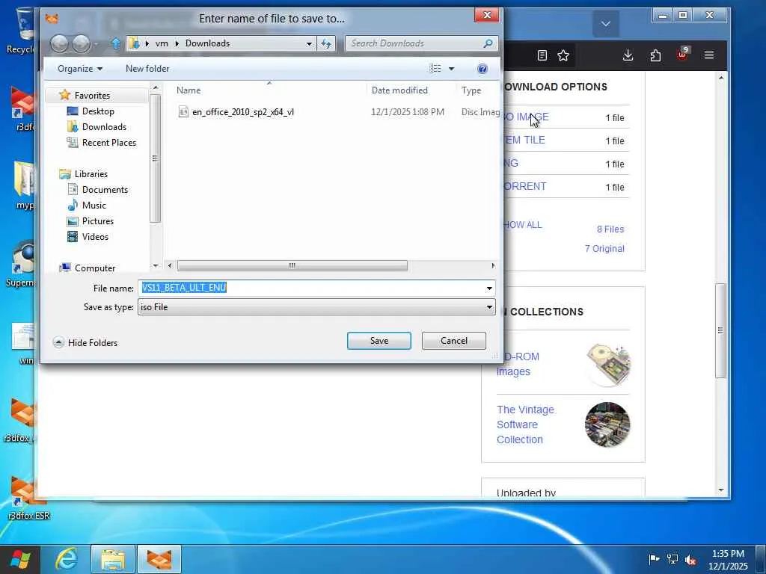Bookmark this page with the star icon
The height and width of the screenshot is (574, 766).
click(x=563, y=55)
